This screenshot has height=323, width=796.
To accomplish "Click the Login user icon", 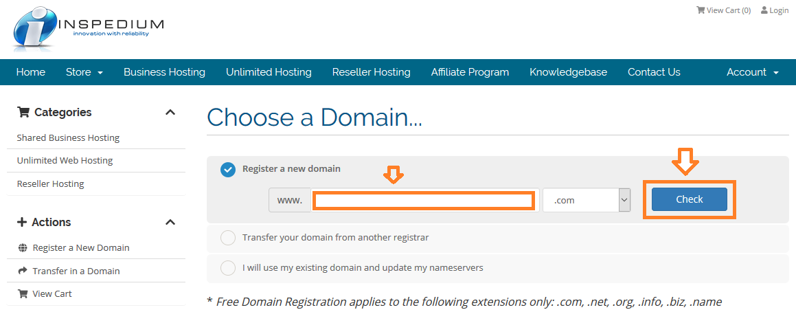I will [x=764, y=10].
